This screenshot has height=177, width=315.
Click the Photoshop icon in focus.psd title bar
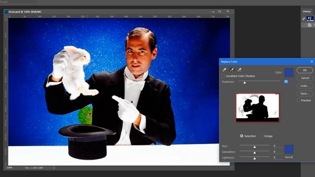(6, 12)
